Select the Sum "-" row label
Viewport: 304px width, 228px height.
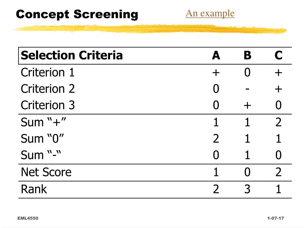pos(41,155)
